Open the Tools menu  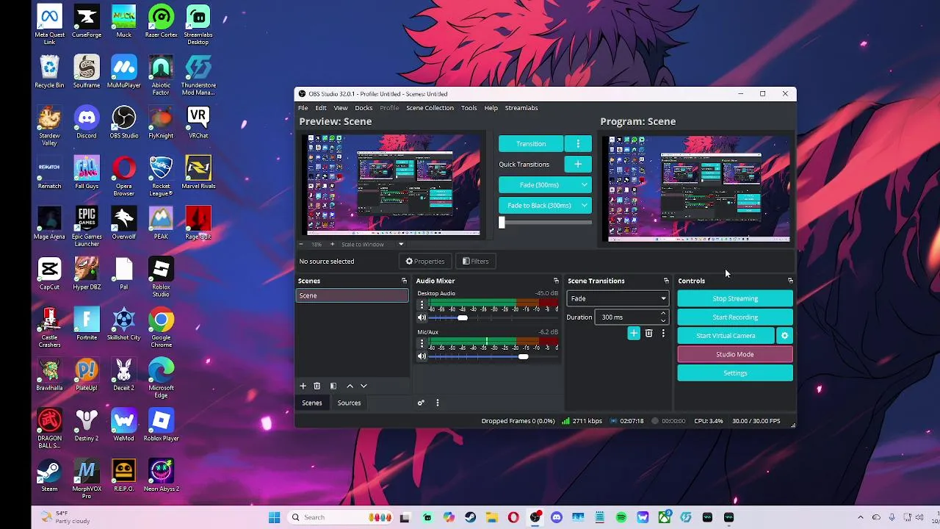(469, 108)
